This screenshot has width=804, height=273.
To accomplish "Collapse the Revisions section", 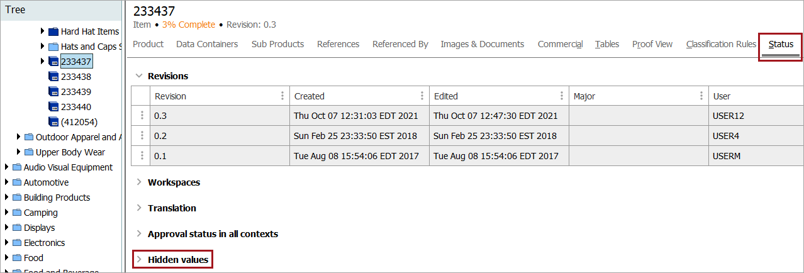I will [140, 76].
